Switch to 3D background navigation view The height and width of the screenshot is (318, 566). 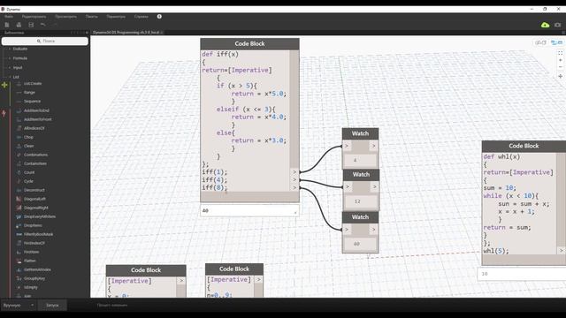click(540, 42)
